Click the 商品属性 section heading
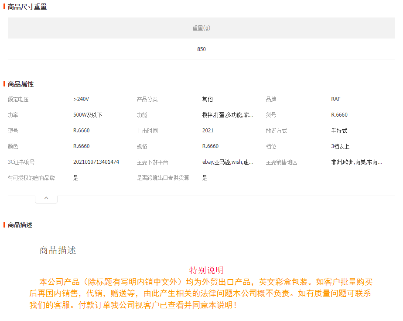 pyautogui.click(x=20, y=84)
